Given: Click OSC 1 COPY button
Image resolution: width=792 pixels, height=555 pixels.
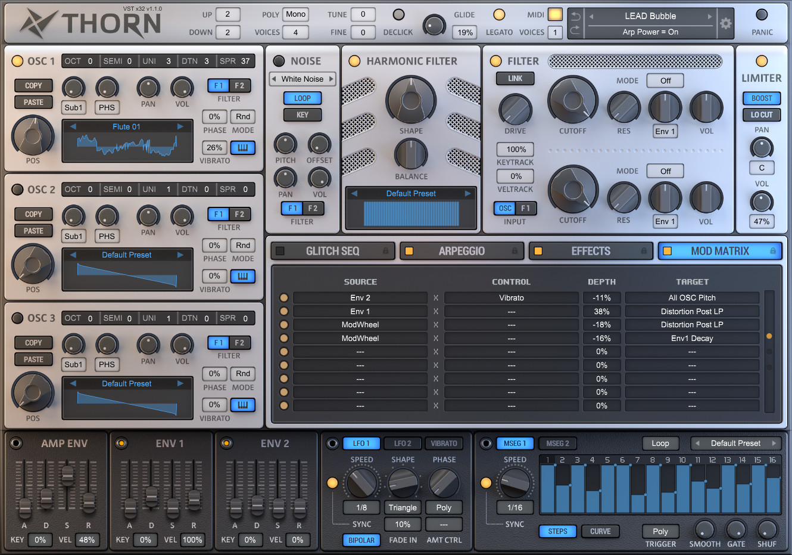Looking at the screenshot, I should (x=33, y=86).
